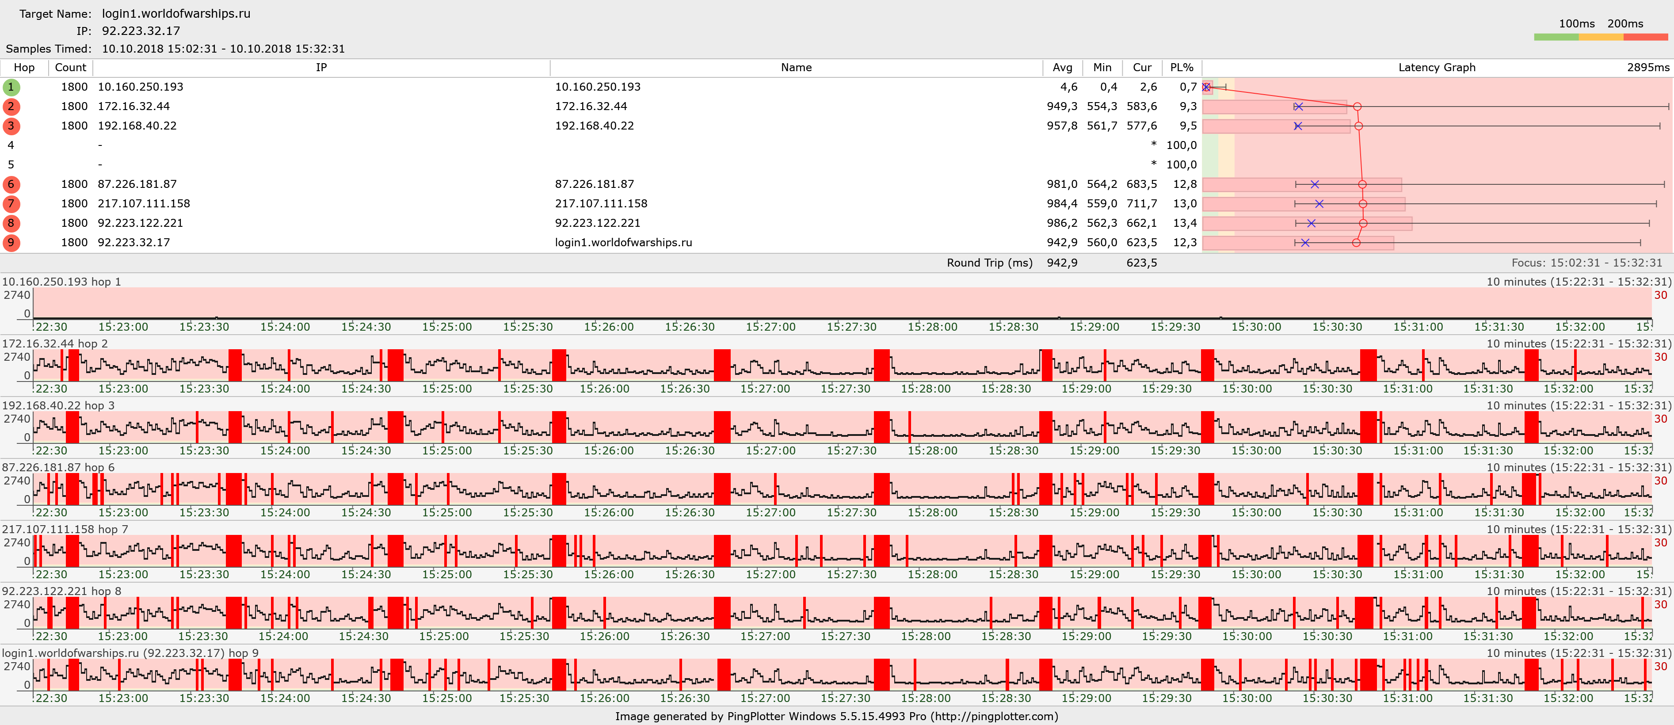Image resolution: width=1674 pixels, height=725 pixels.
Task: Click the 87.226.181.87 hop 6 graph title
Action: click(58, 468)
